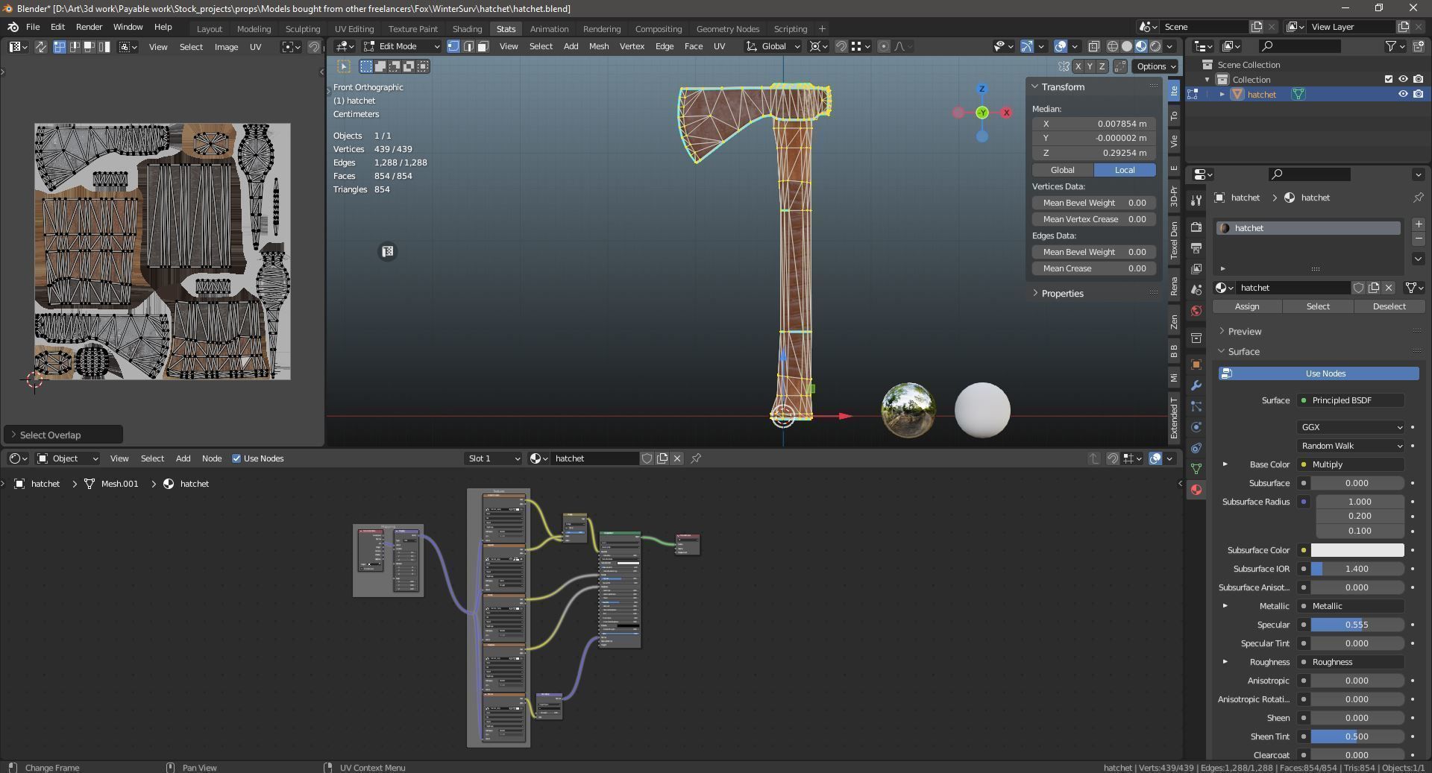1432x773 pixels.
Task: Open the GGX distribution dropdown
Action: [x=1351, y=427]
